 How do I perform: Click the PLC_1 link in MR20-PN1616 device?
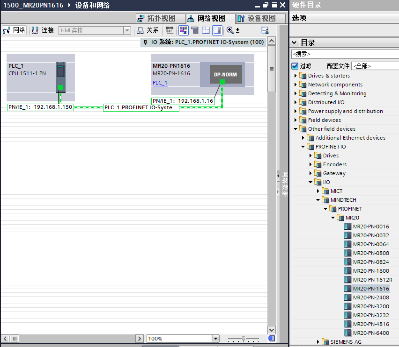point(160,83)
